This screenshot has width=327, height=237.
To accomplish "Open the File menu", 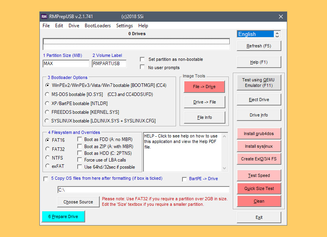I will [x=46, y=26].
